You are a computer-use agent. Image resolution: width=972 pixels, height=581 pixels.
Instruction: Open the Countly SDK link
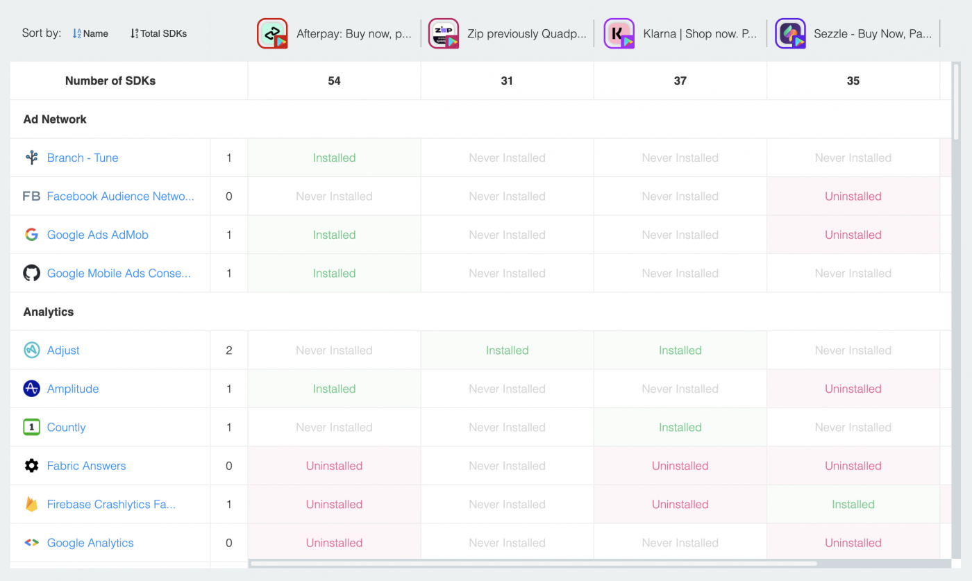click(x=67, y=428)
